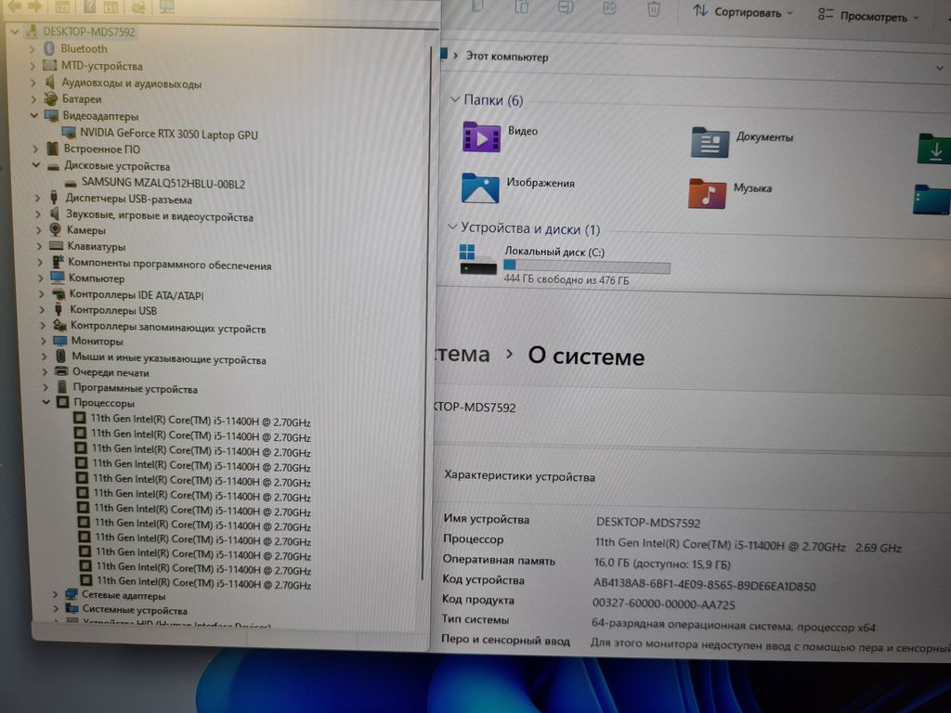951x713 pixels.
Task: Expand the Камеры tree node
Action: click(x=38, y=230)
